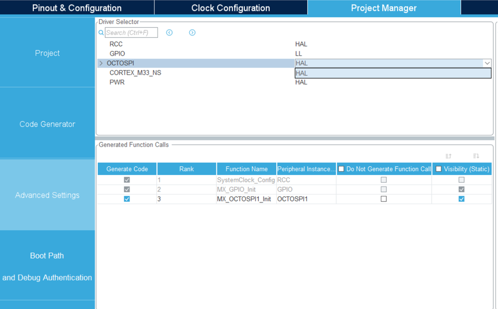This screenshot has height=309, width=498.
Task: Click the Rank column header
Action: pyautogui.click(x=186, y=169)
